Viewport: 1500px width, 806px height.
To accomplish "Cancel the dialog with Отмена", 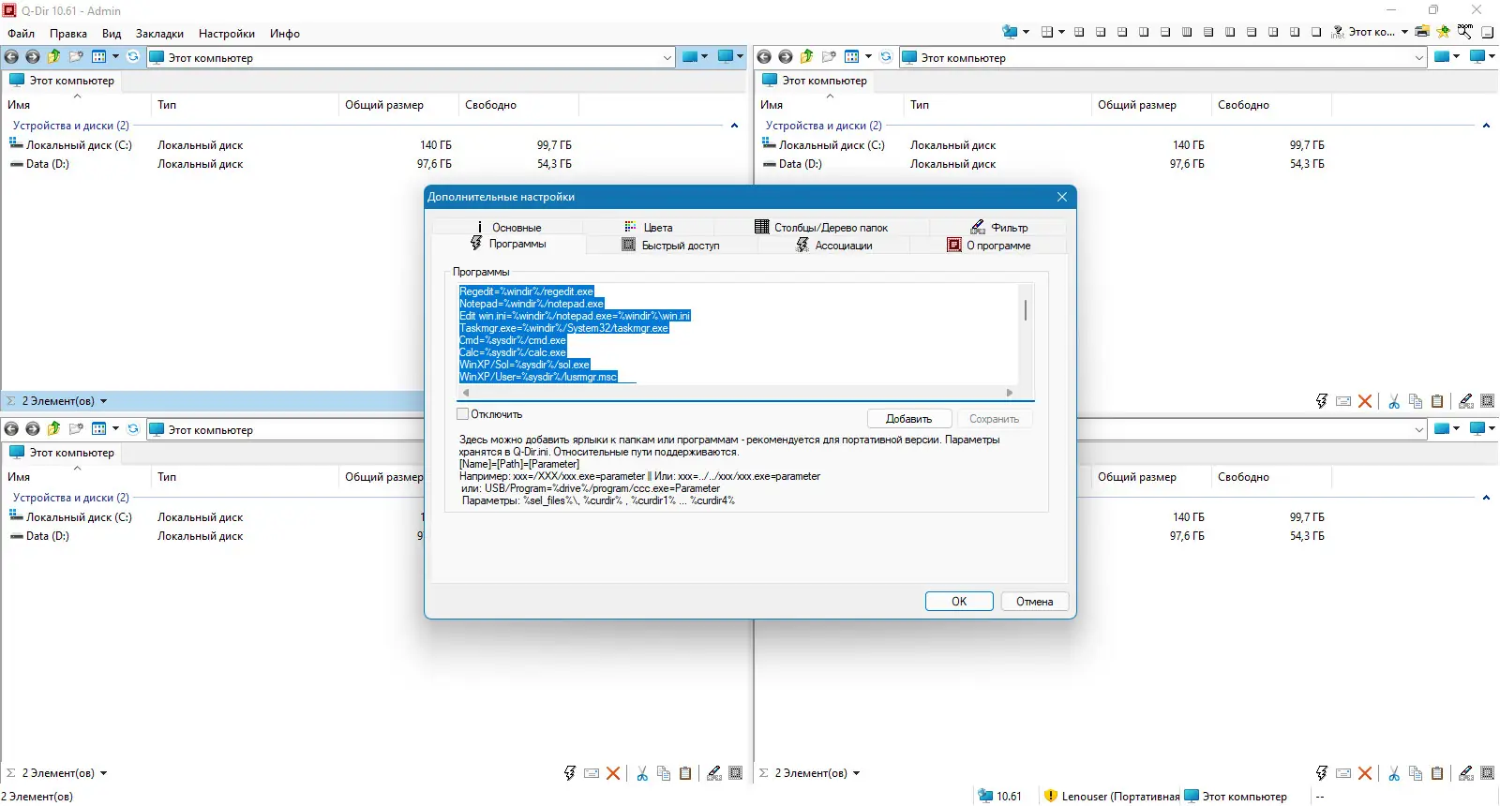I will [1035, 602].
